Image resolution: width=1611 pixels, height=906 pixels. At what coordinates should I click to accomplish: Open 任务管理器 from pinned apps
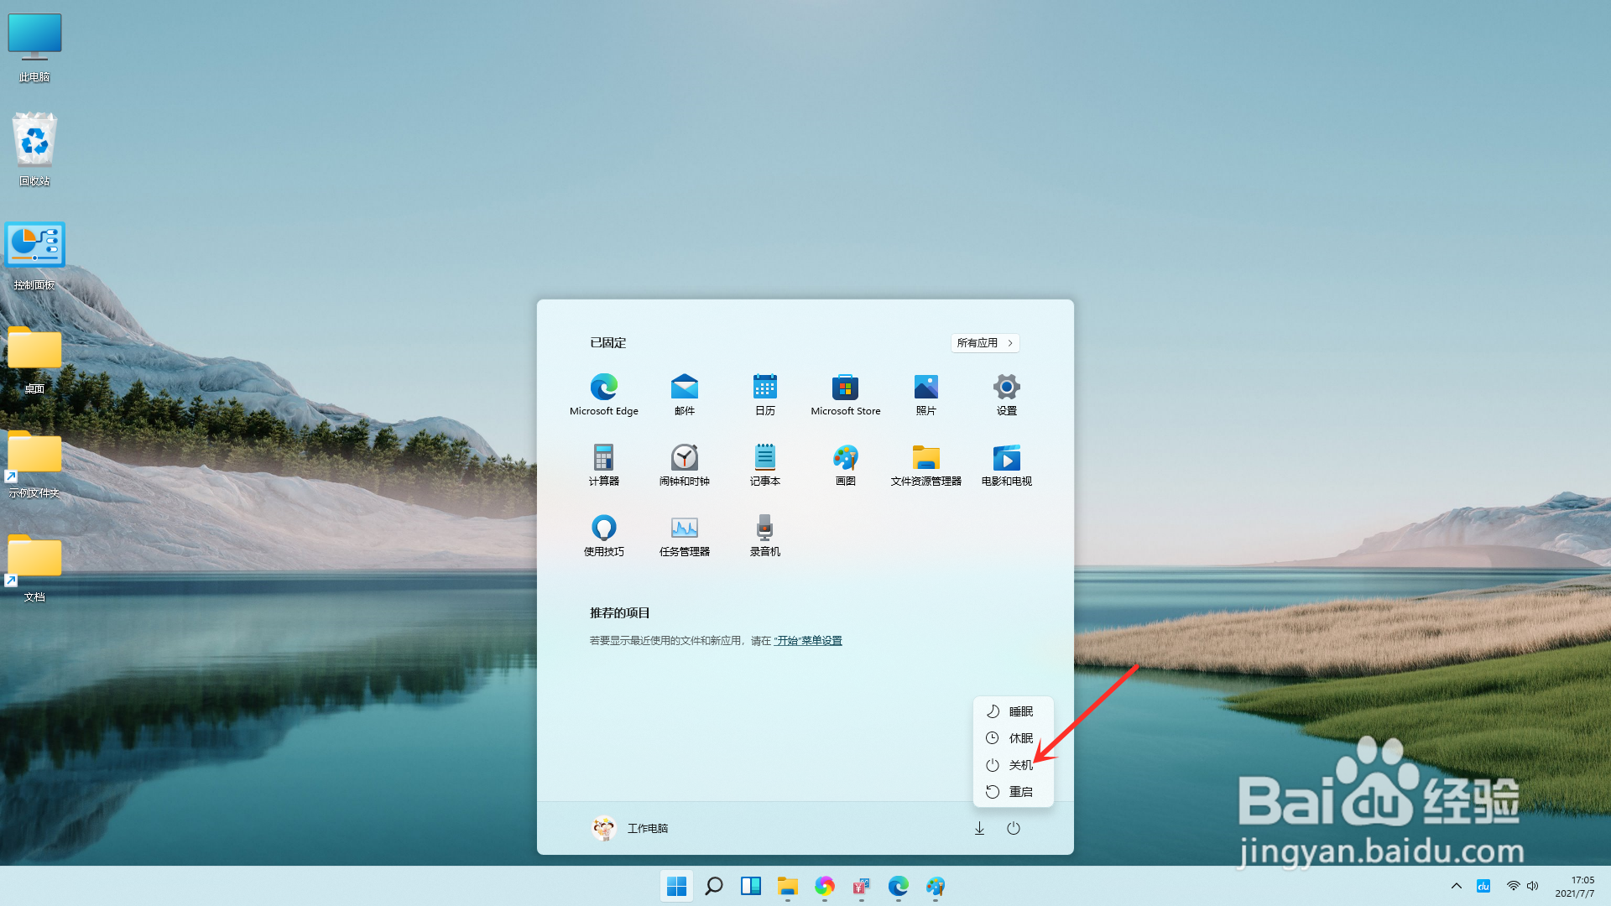tap(684, 534)
